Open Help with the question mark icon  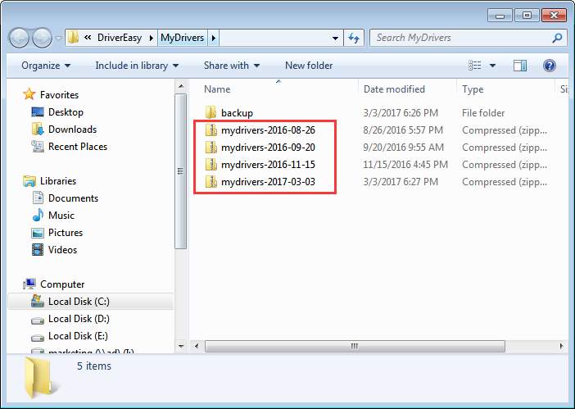(550, 66)
